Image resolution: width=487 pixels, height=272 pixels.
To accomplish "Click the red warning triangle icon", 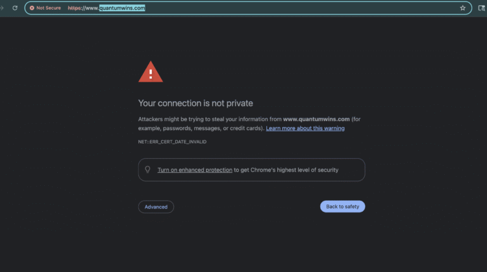I will point(151,71).
